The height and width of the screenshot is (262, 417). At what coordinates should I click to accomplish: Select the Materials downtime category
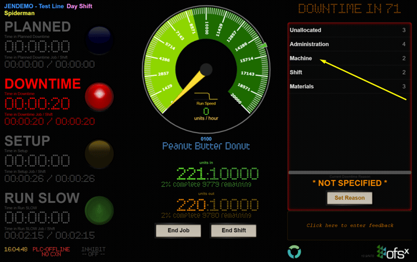349,87
